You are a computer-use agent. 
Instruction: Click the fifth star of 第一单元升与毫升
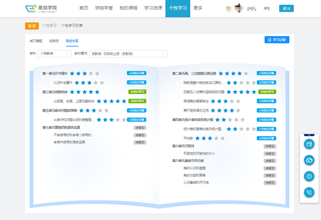[x=97, y=74]
